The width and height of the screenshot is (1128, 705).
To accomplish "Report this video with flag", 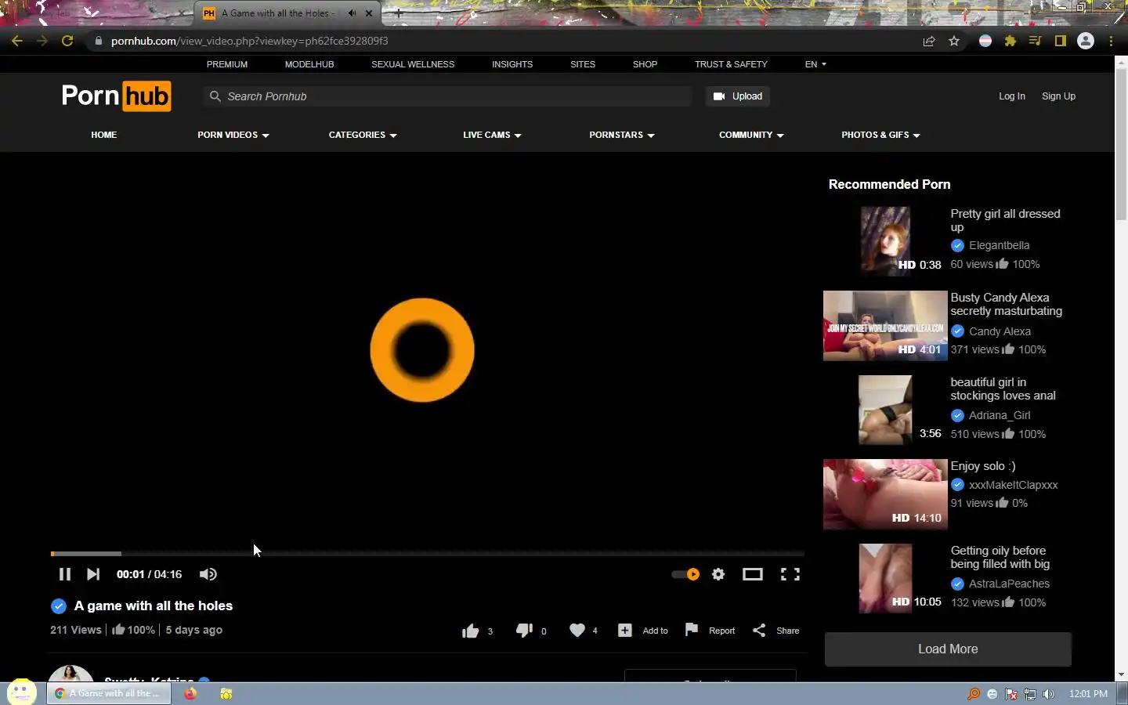I will tap(710, 631).
